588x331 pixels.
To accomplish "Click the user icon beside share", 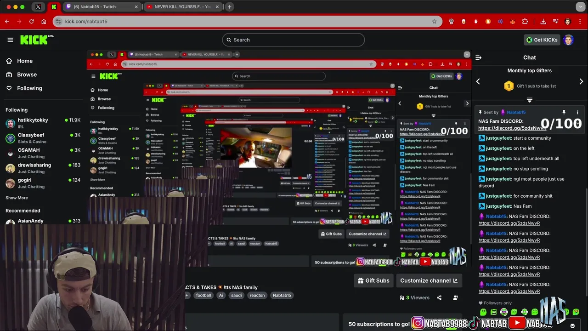I will point(455,297).
